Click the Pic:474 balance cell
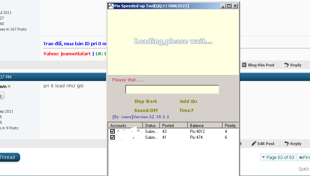This screenshot has height=176, width=310. click(x=196, y=137)
